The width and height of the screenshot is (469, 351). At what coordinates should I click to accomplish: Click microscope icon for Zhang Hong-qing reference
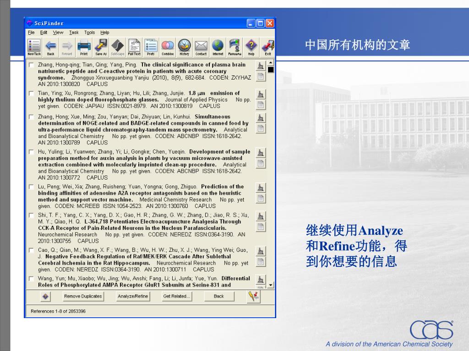coord(261,66)
